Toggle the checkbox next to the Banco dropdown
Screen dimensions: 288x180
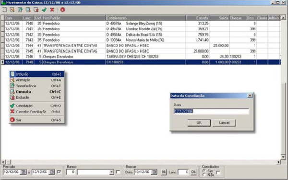click(x=118, y=172)
